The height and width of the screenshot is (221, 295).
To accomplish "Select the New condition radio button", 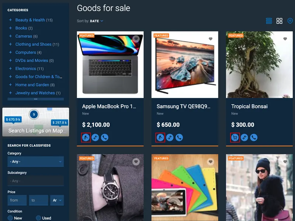I will tap(10, 218).
